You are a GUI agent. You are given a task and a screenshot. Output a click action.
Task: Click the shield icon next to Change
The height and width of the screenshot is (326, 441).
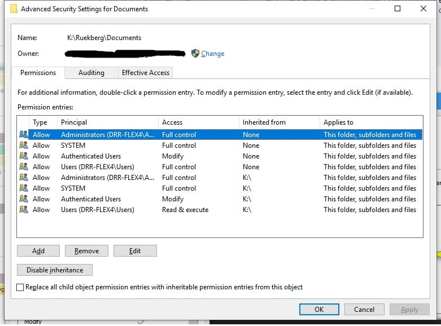195,54
